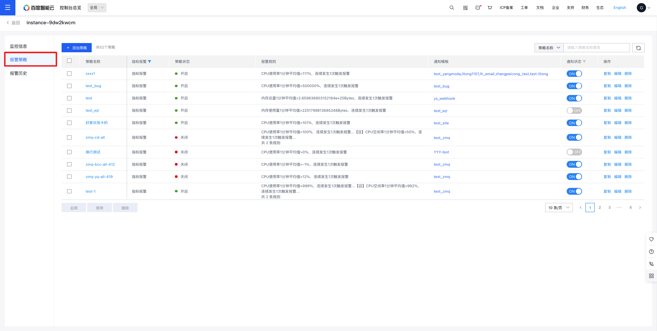Click 编辑 for the zmq-bcc-all-412 policy
This screenshot has width=657, height=331.
618,165
